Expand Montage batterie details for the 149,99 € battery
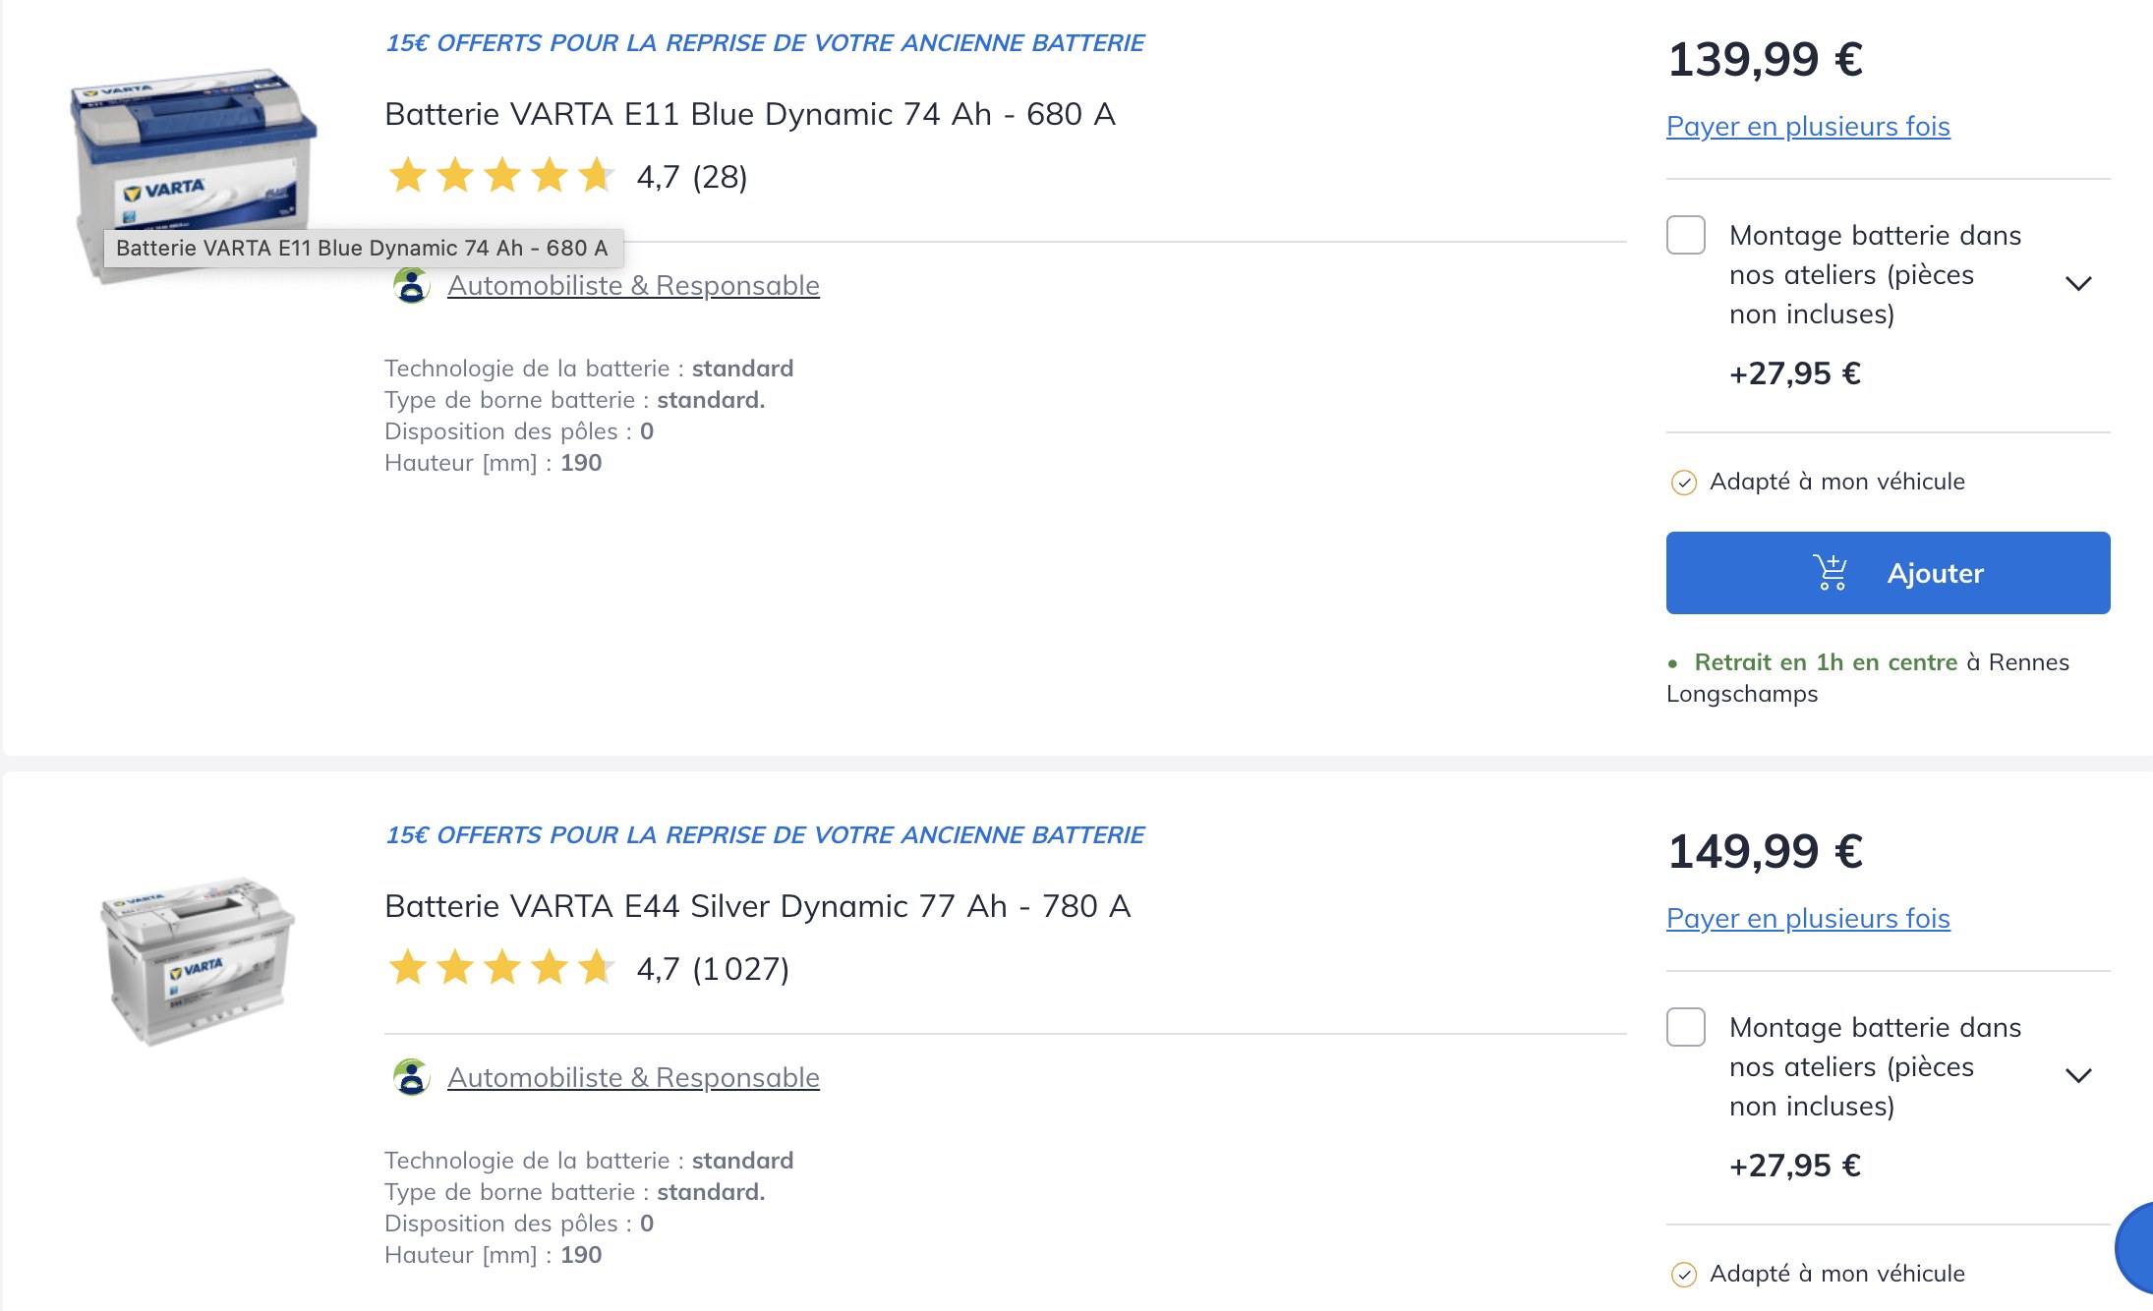 (2078, 1076)
